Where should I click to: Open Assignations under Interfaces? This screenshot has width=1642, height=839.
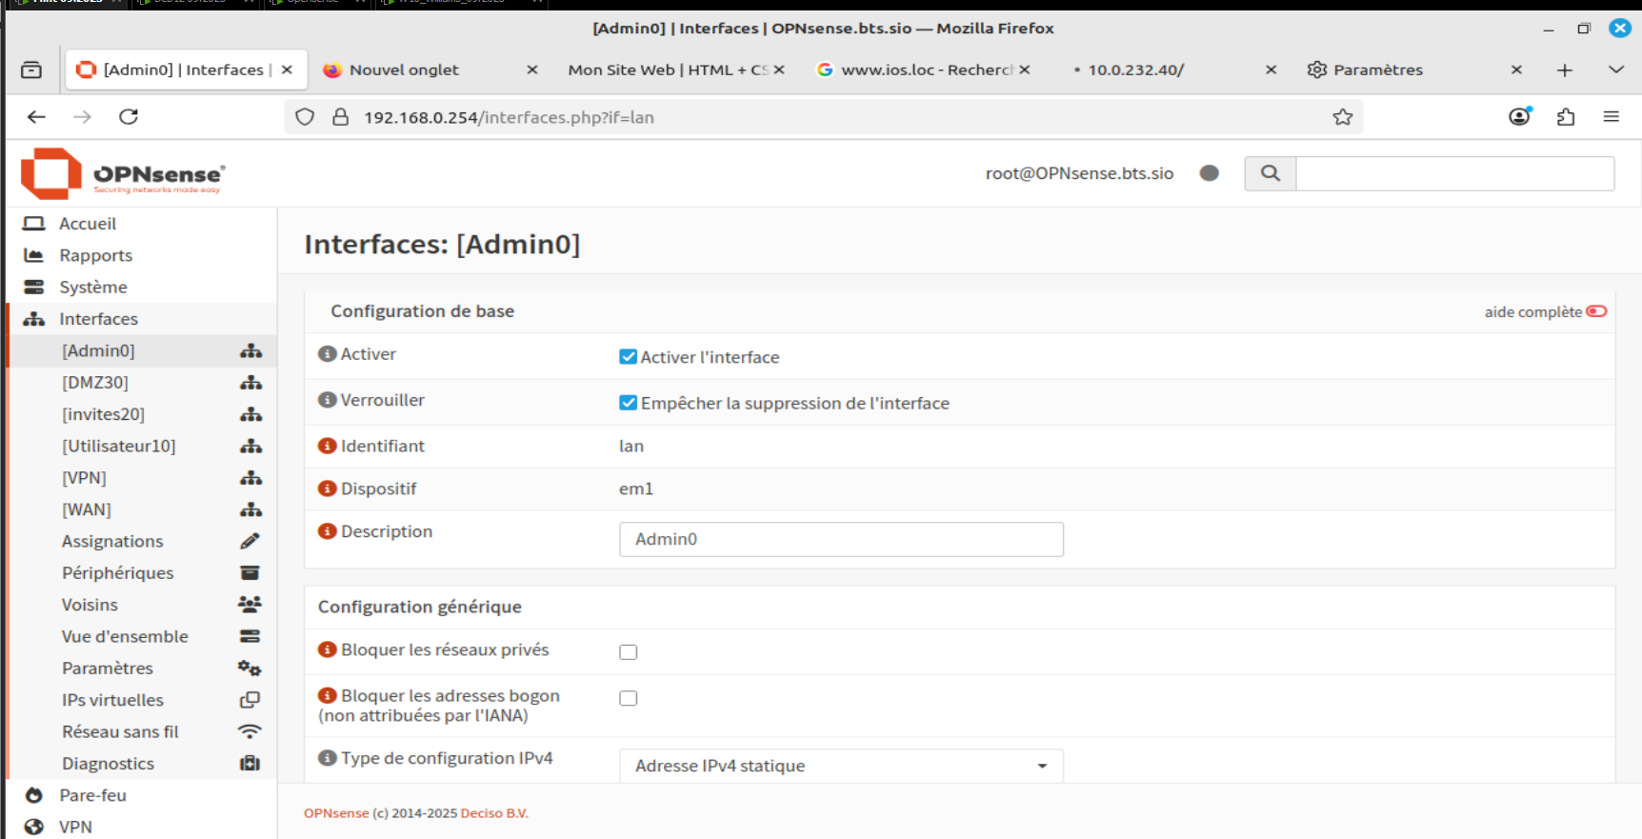point(112,541)
